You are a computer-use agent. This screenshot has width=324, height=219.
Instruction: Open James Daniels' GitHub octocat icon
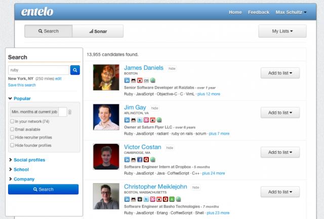[133, 80]
